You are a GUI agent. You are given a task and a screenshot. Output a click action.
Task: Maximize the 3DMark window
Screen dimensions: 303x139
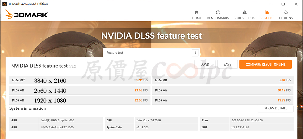click(283, 4)
